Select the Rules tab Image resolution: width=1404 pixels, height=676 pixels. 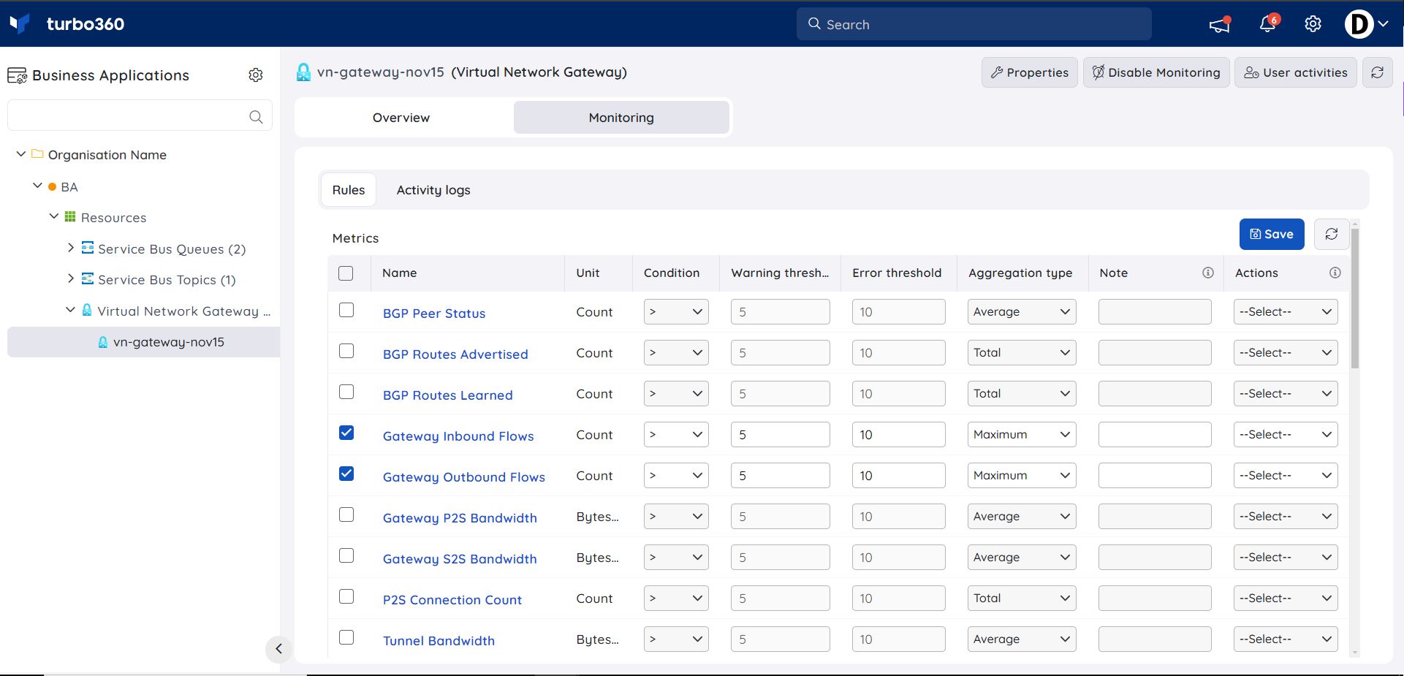(349, 190)
